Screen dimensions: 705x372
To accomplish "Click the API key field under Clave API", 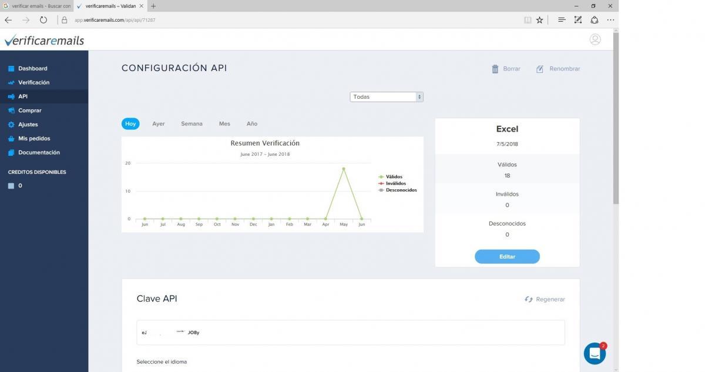I will 350,332.
